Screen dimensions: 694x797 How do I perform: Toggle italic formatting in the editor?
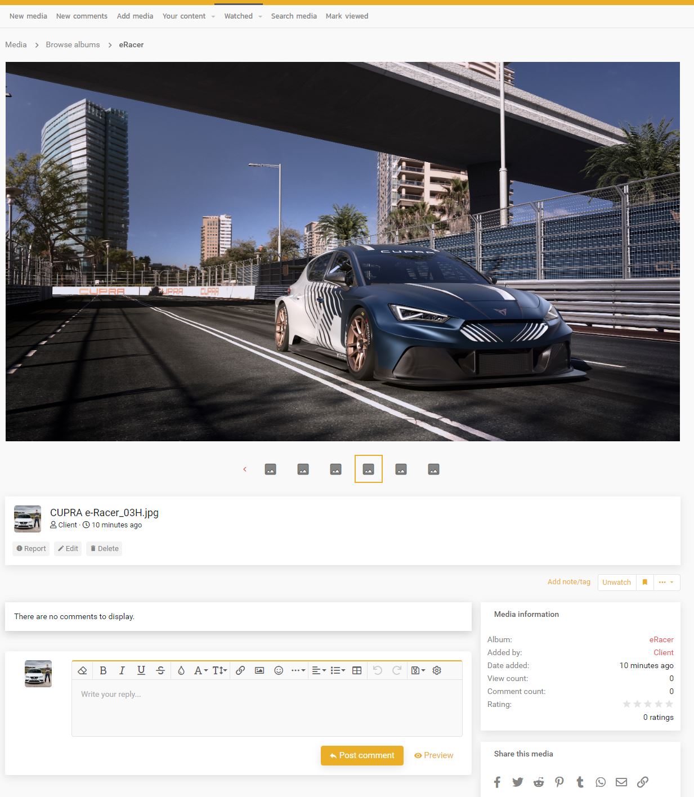[122, 670]
